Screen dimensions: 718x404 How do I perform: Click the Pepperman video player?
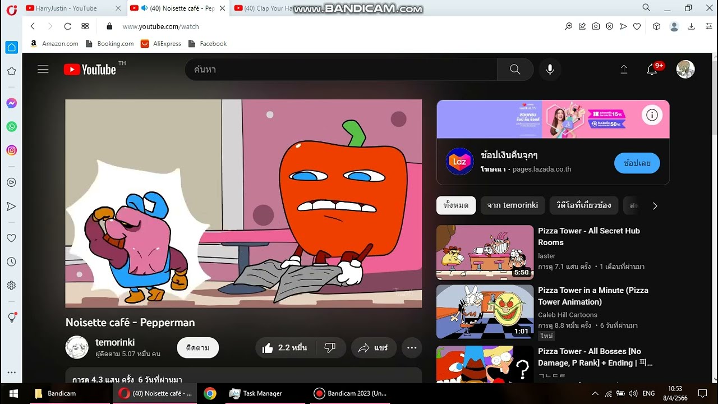coord(243,204)
